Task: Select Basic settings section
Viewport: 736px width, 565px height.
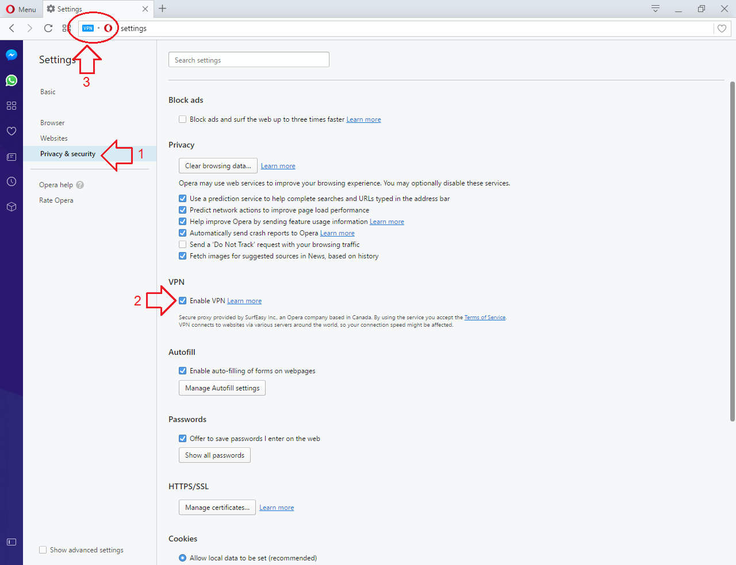Action: pyautogui.click(x=48, y=92)
